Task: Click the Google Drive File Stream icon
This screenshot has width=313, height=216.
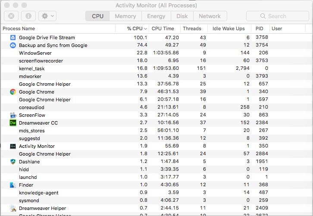Action: pos(13,38)
